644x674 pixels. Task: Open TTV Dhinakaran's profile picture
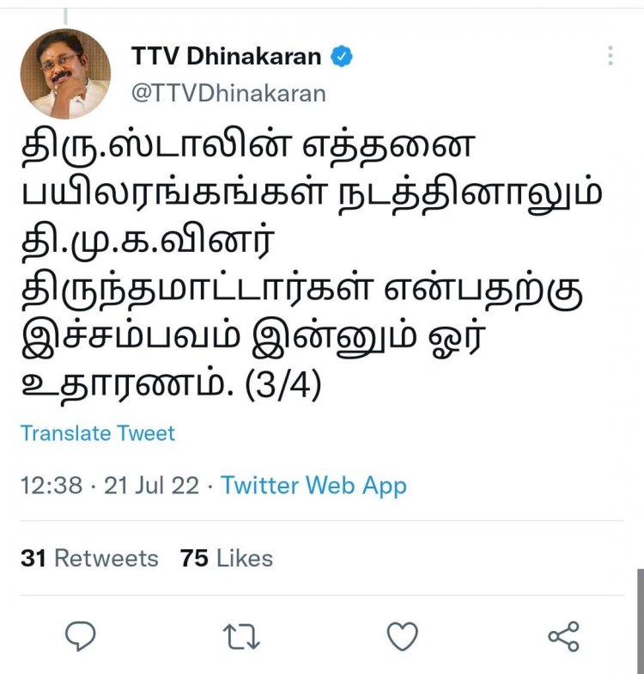pyautogui.click(x=65, y=74)
